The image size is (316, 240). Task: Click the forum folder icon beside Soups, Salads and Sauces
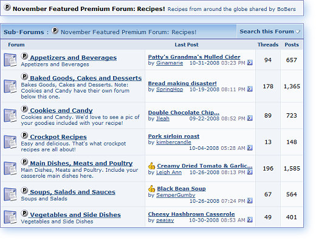point(10,194)
